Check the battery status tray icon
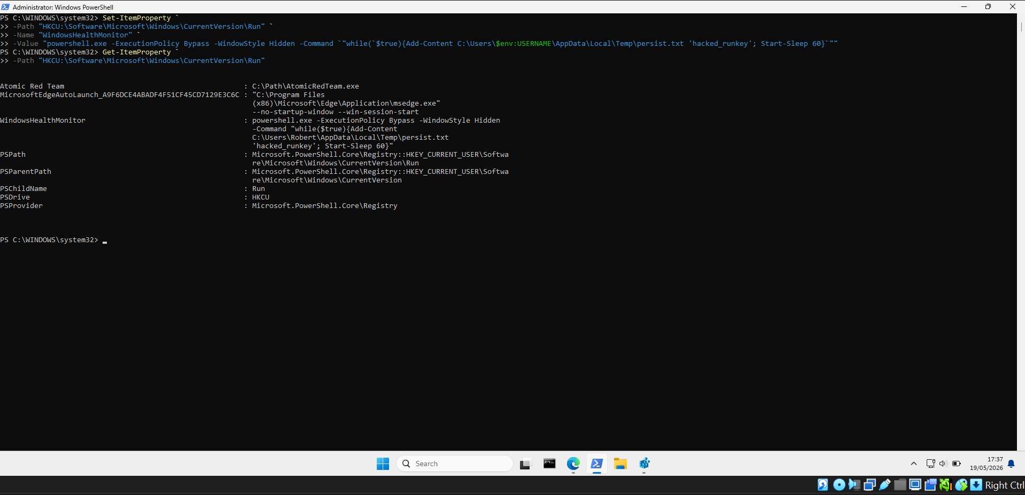The image size is (1025, 495). click(956, 464)
